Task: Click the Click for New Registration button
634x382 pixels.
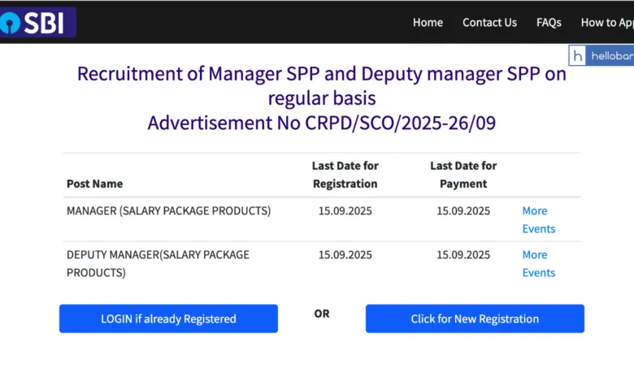Action: pos(475,319)
